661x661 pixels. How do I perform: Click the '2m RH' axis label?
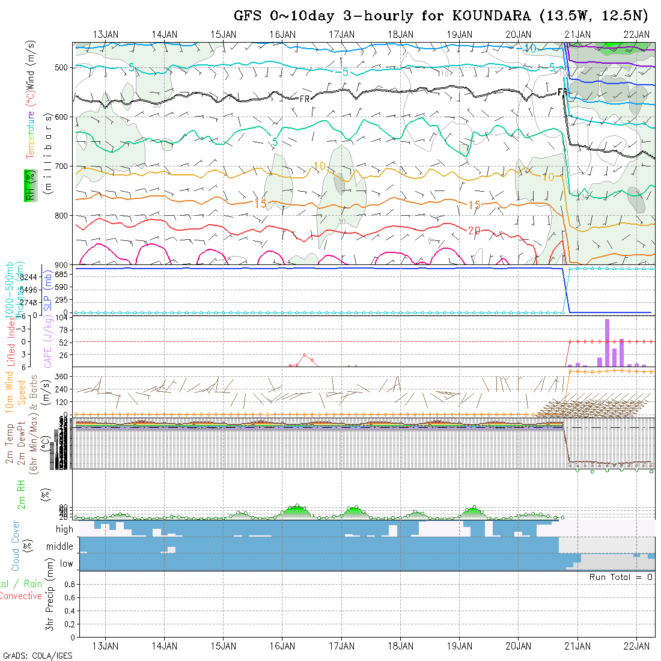pyautogui.click(x=21, y=495)
